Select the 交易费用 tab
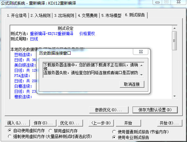187x142 pixels. (x=88, y=15)
